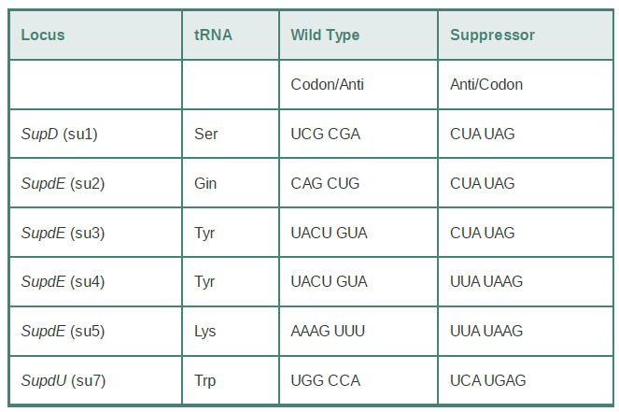619x412 pixels.
Task: Click the Codon/Anti subheader cell
Action: pyautogui.click(x=359, y=84)
